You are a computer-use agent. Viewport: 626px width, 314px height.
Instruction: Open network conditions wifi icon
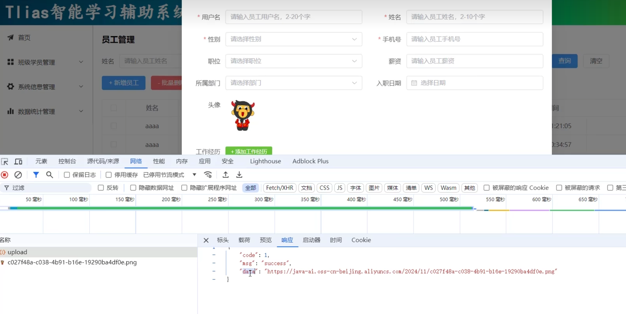[x=208, y=175]
